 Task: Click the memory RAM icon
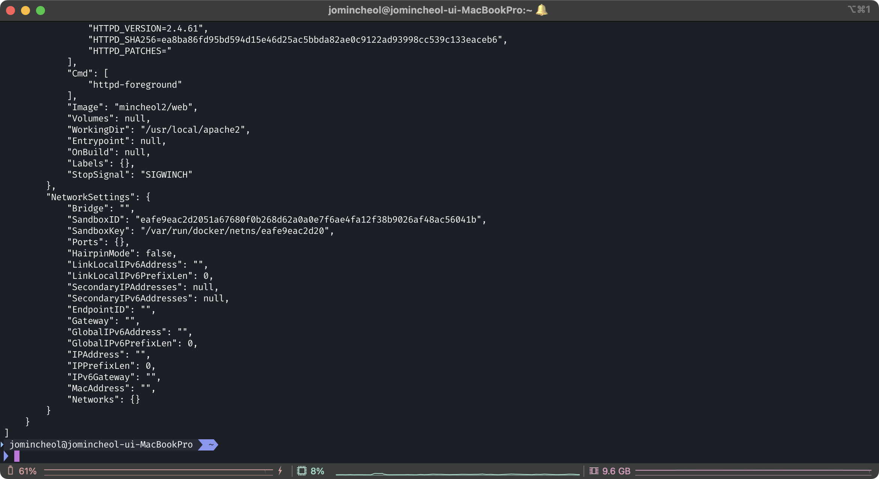click(594, 471)
